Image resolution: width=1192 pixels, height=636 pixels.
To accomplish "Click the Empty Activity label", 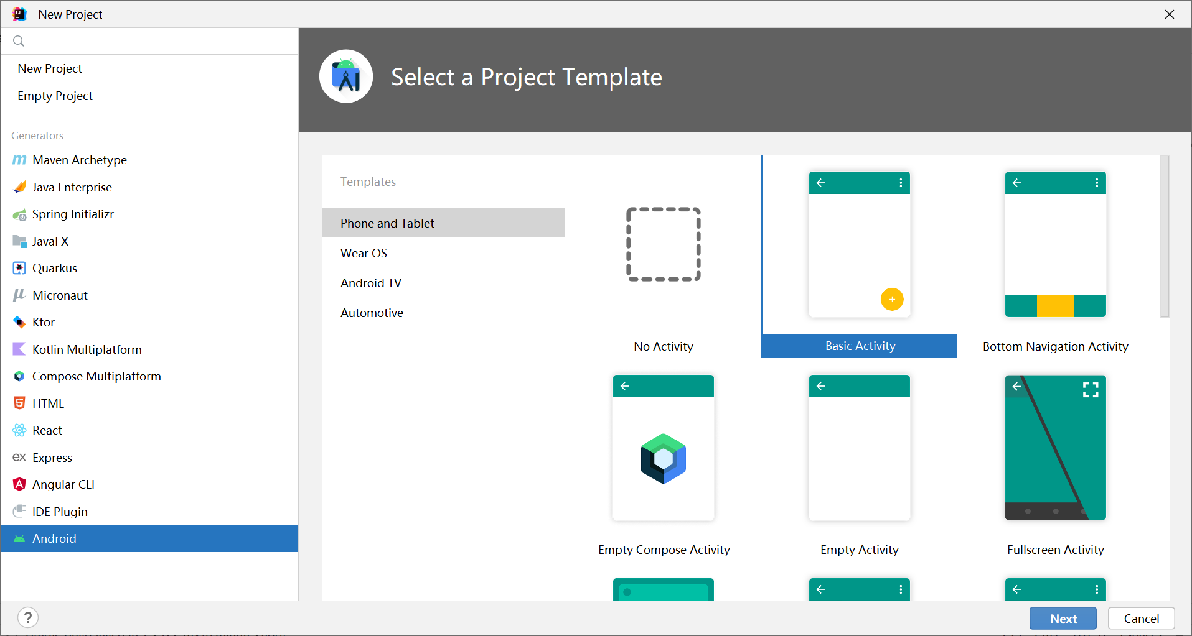I will point(860,550).
